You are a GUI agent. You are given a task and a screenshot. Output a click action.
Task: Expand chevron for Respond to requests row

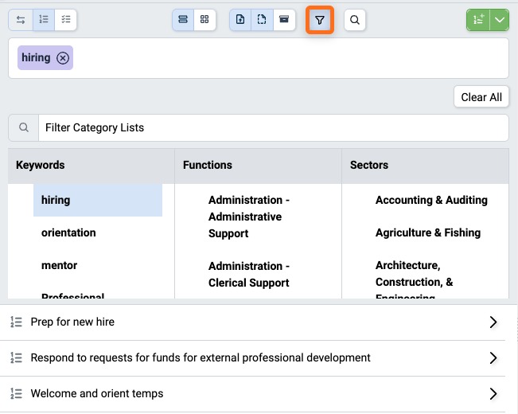click(493, 358)
